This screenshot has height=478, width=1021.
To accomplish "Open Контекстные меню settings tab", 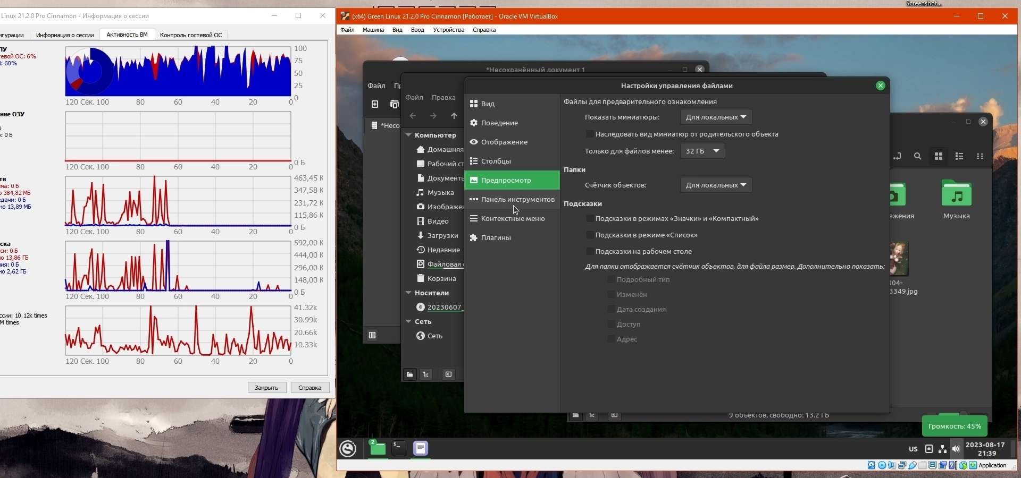I will 512,219.
